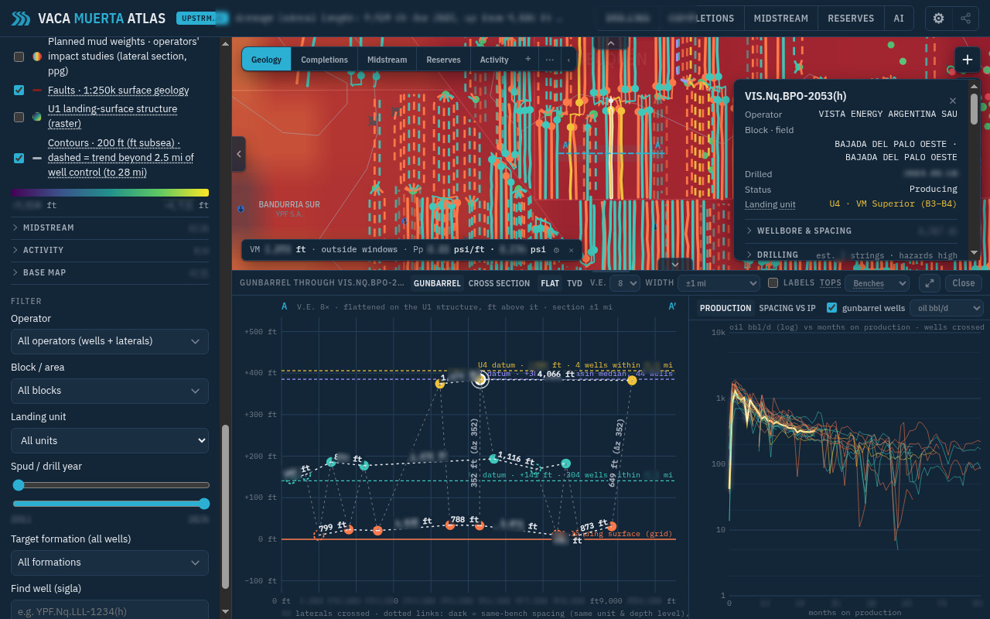Click the plus button on the map
Viewport: 990px width, 619px height.
968,60
